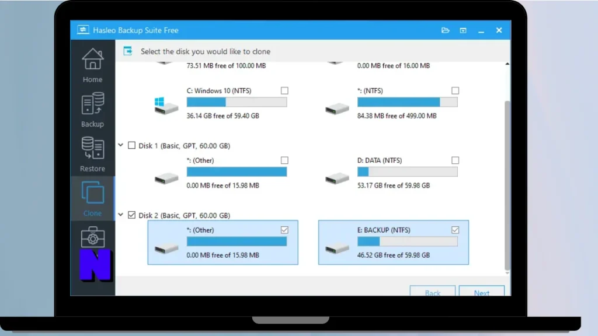The image size is (598, 336).
Task: Collapse the Disk 2 group
Action: (120, 215)
